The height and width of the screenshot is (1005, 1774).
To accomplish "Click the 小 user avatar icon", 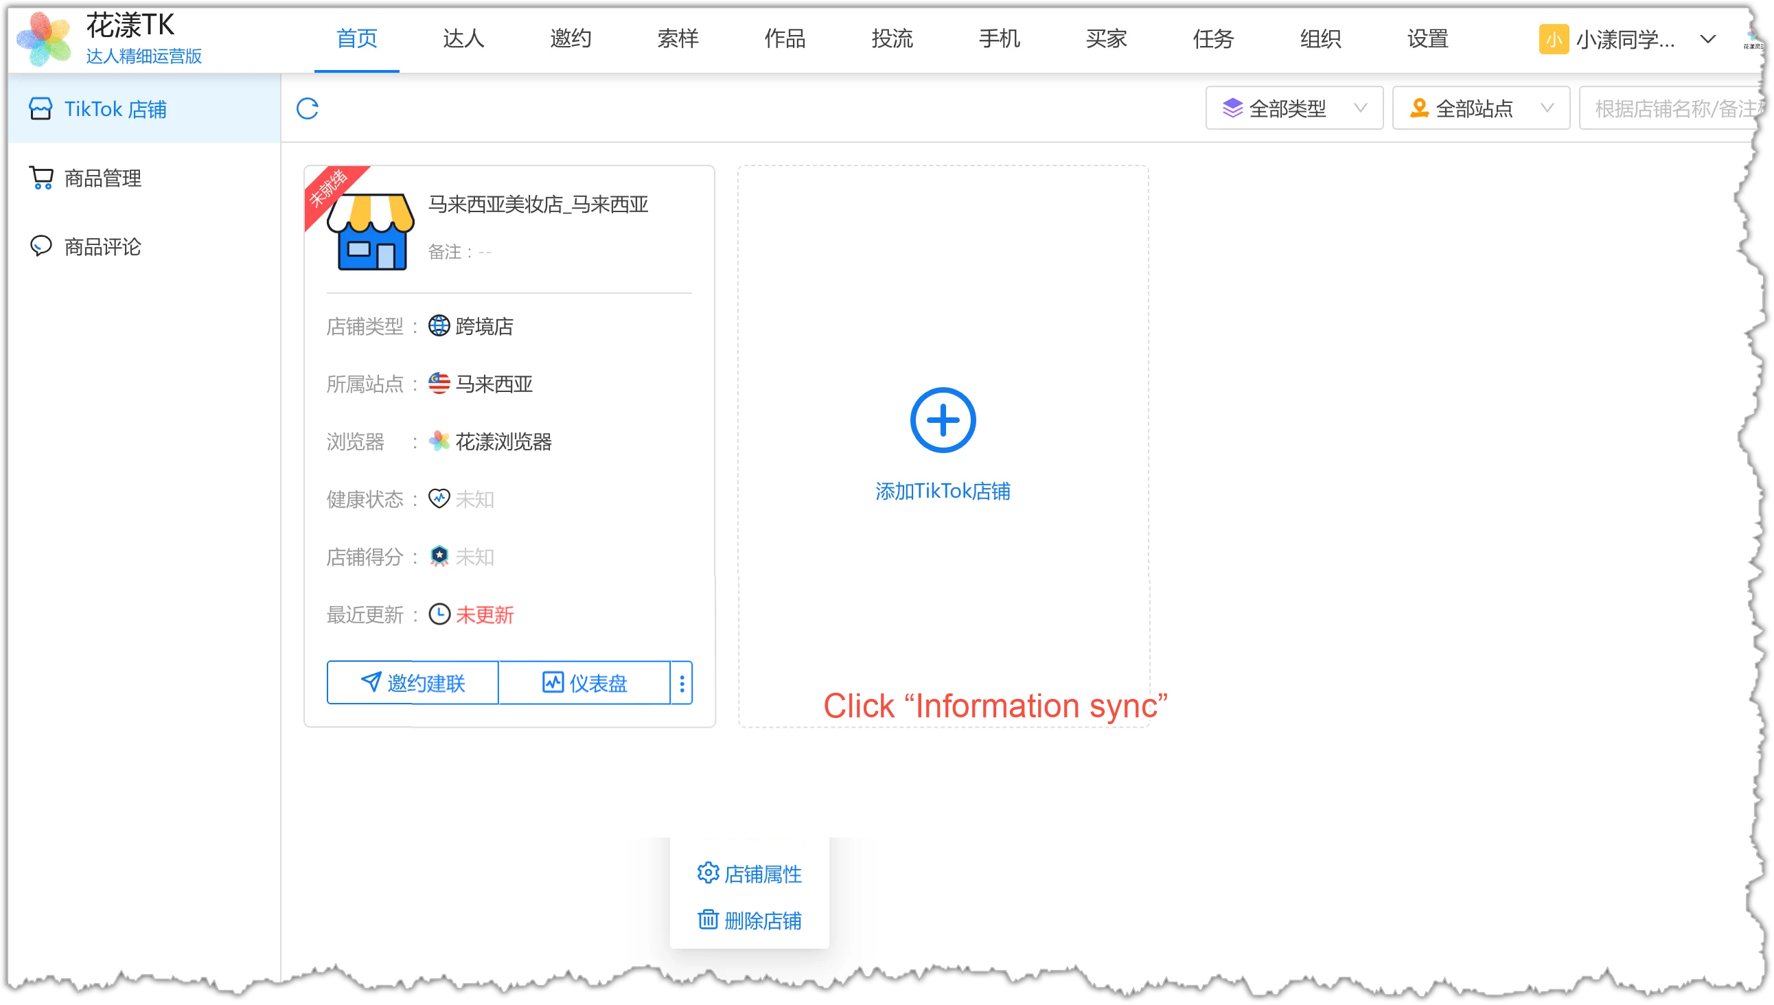I will tap(1553, 39).
